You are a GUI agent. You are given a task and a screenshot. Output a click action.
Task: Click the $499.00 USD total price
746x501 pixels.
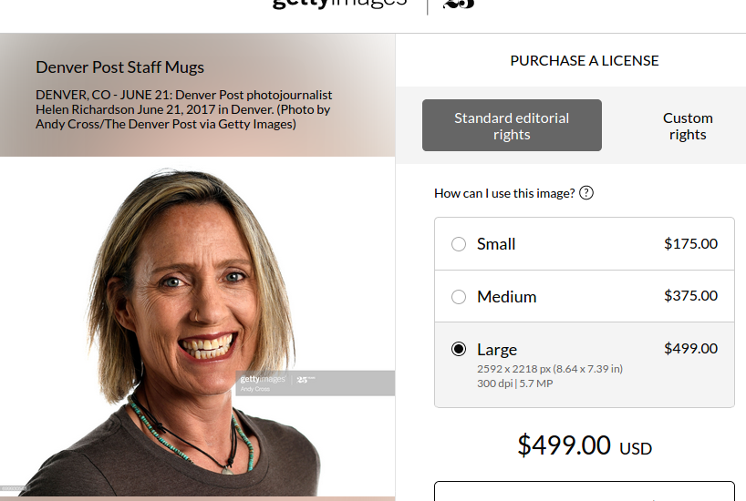coord(585,445)
